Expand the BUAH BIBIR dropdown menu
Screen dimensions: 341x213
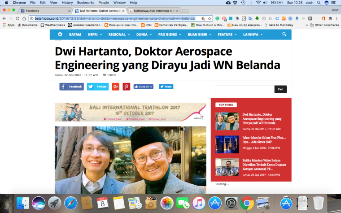[x=199, y=35]
